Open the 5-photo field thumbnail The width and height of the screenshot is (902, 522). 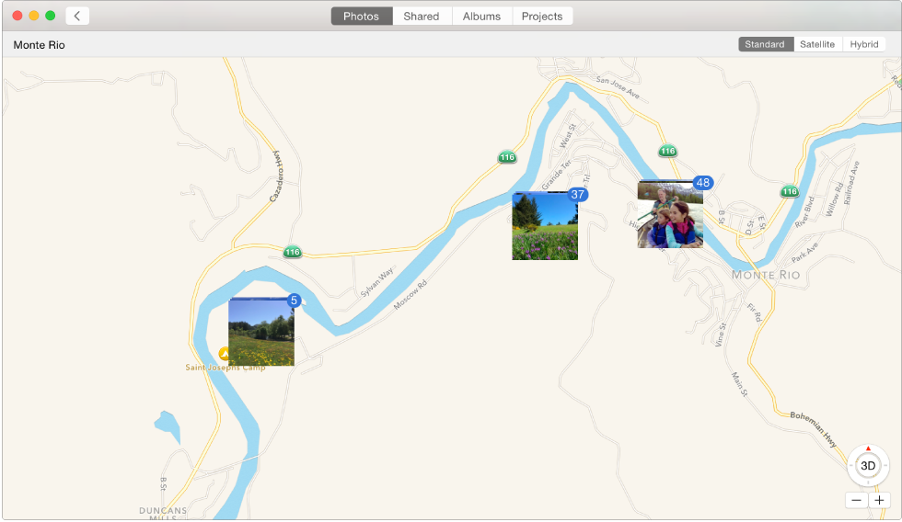[x=261, y=332]
